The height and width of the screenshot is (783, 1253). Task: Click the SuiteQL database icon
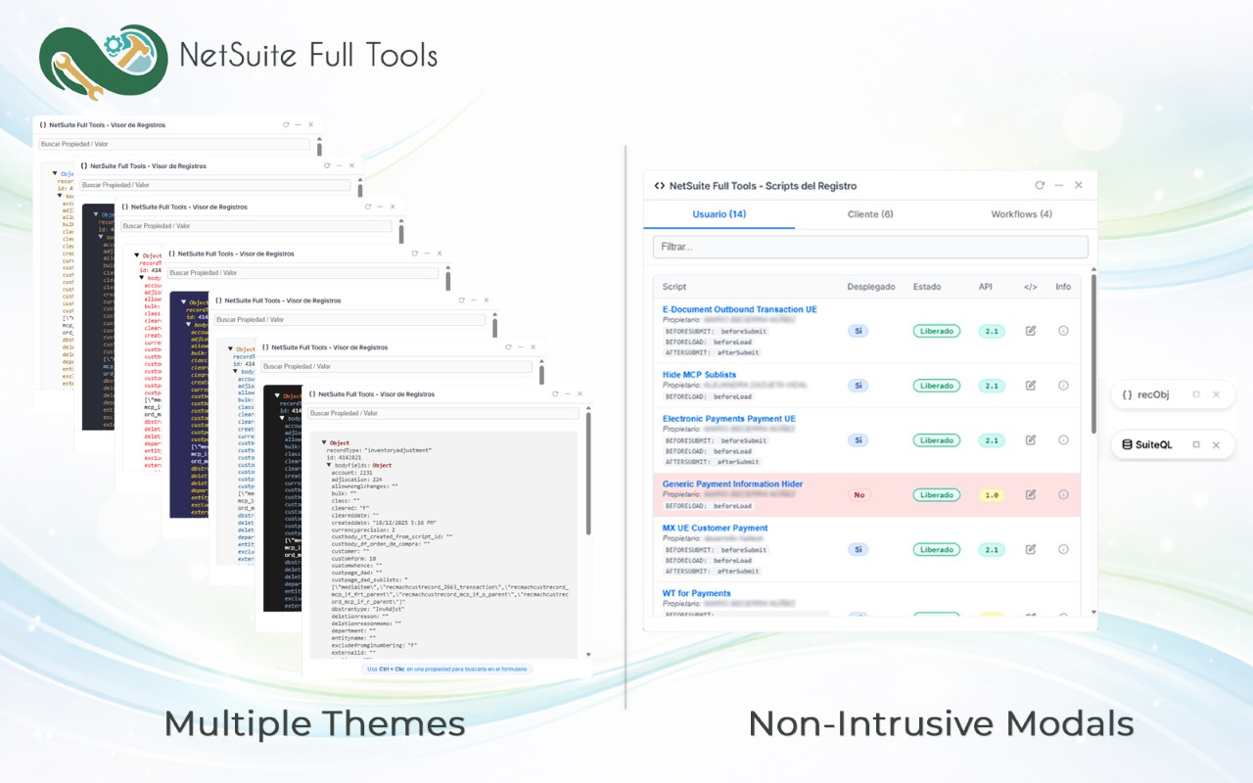[x=1128, y=444]
